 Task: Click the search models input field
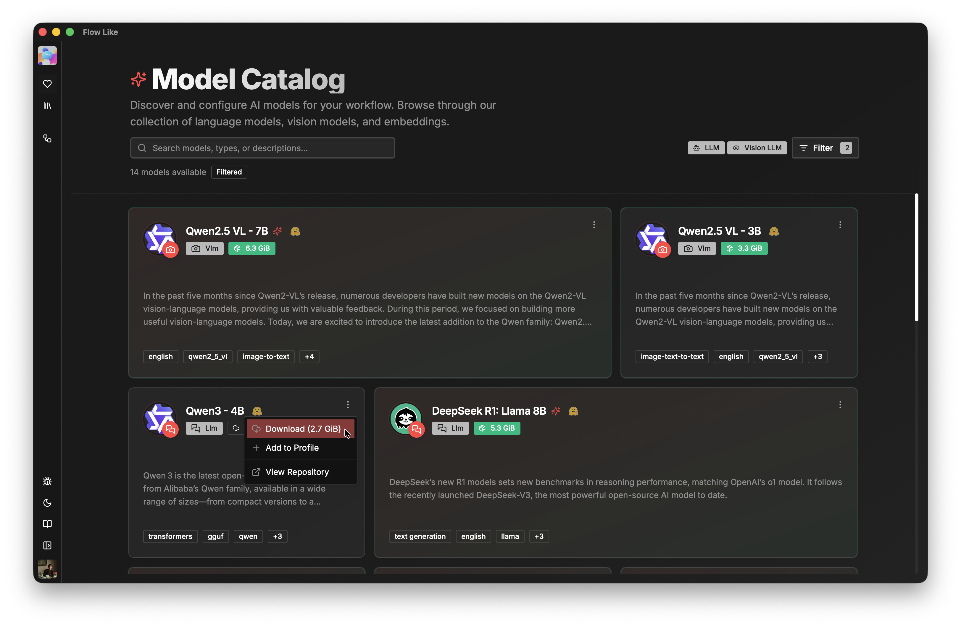point(262,148)
